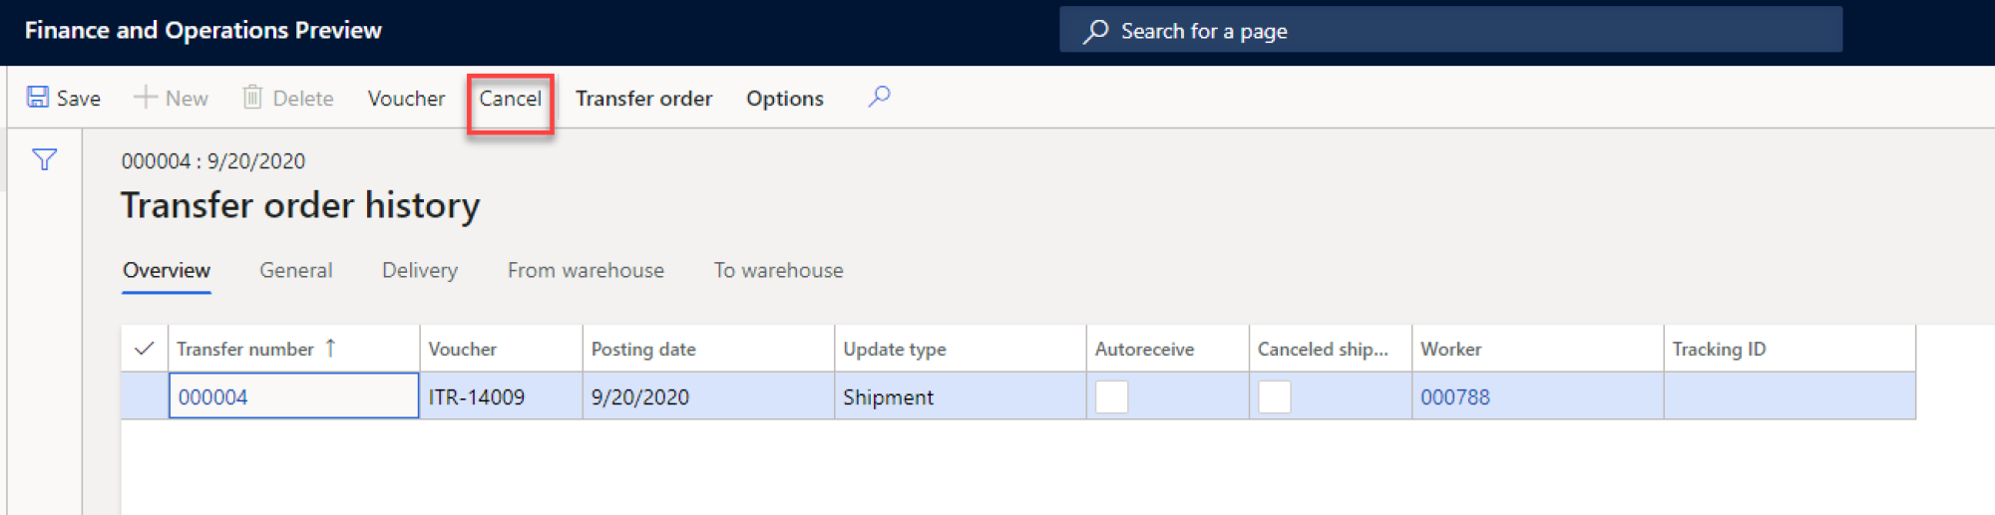Switch to the General tab
Screen dimensions: 1995x515
click(x=295, y=270)
